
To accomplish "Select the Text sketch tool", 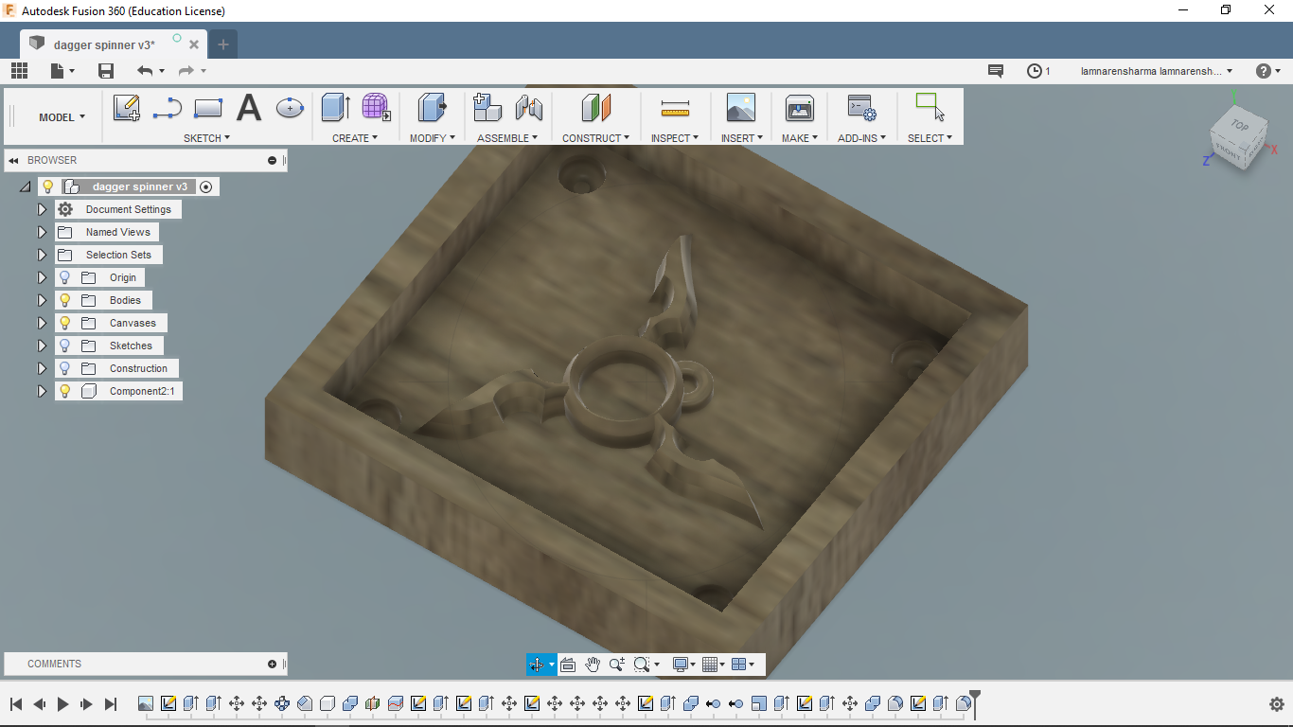I will [249, 108].
